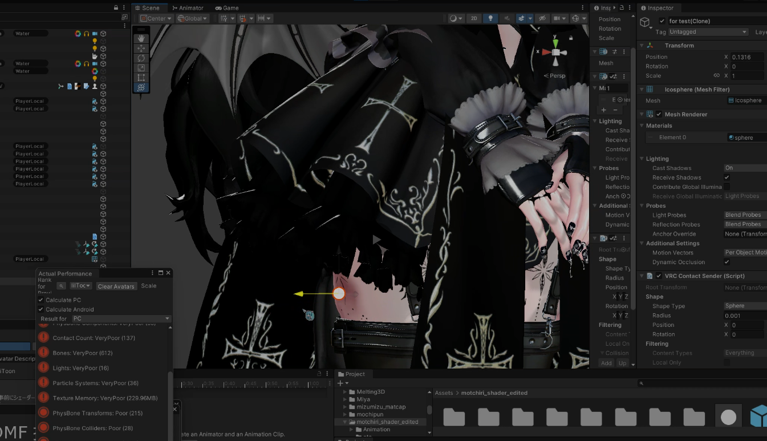The height and width of the screenshot is (441, 767).
Task: Open the Result for PC dropdown
Action: tap(121, 318)
